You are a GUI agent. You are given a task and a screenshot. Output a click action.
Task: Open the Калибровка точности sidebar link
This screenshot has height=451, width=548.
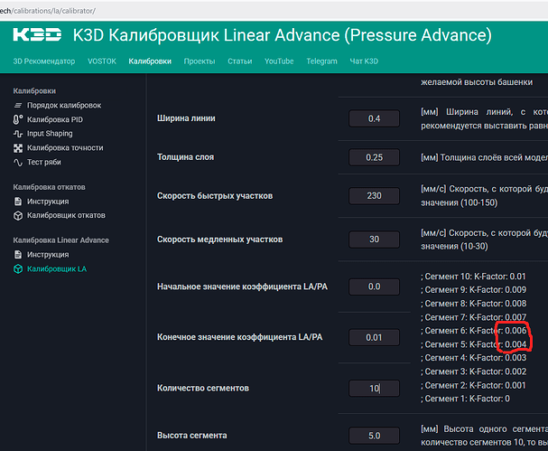(65, 148)
